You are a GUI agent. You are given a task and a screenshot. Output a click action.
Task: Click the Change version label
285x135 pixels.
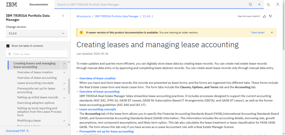tap(16, 27)
